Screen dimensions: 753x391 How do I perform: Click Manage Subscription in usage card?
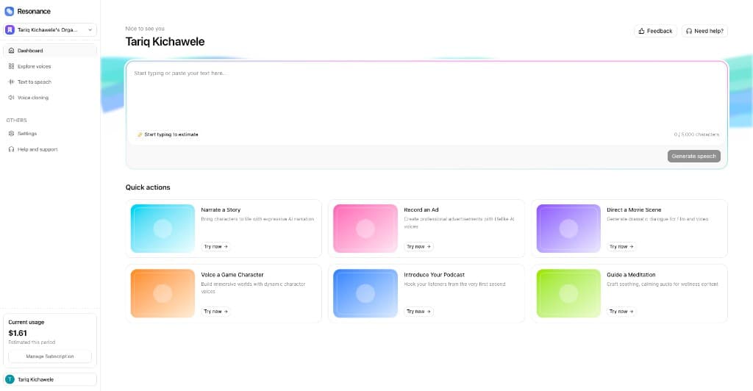point(50,356)
